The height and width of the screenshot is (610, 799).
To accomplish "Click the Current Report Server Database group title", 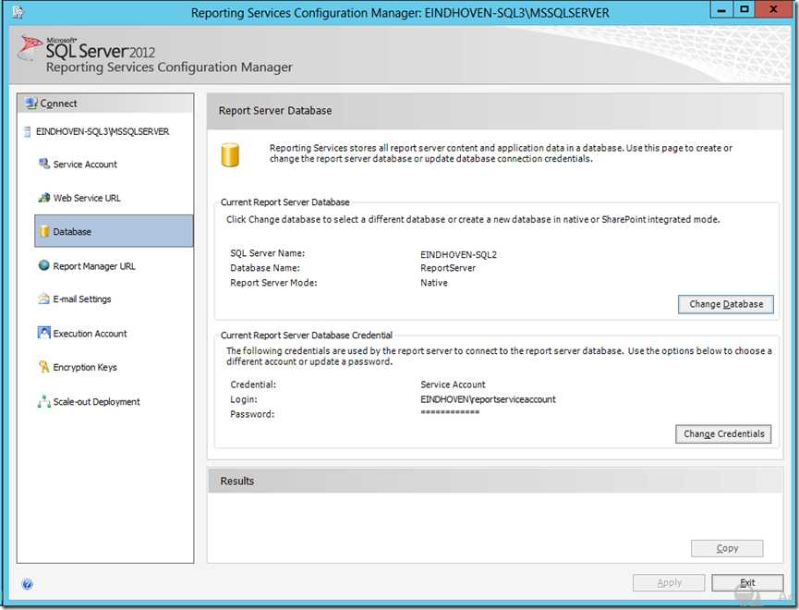I will coord(285,202).
